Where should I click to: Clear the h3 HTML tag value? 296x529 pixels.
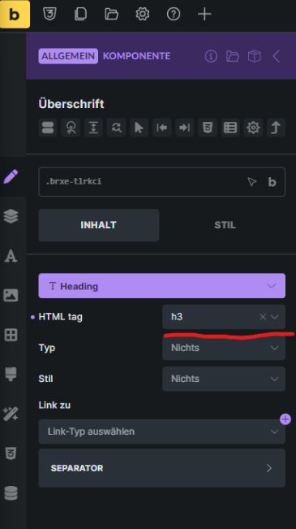coord(263,317)
